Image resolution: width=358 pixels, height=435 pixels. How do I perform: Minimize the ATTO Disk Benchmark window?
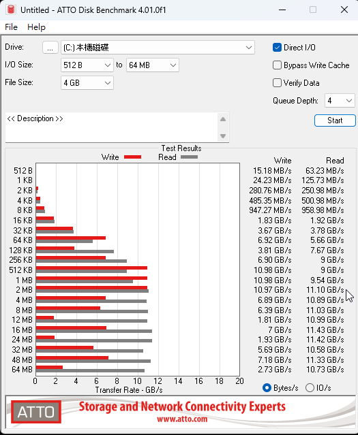[x=282, y=10]
